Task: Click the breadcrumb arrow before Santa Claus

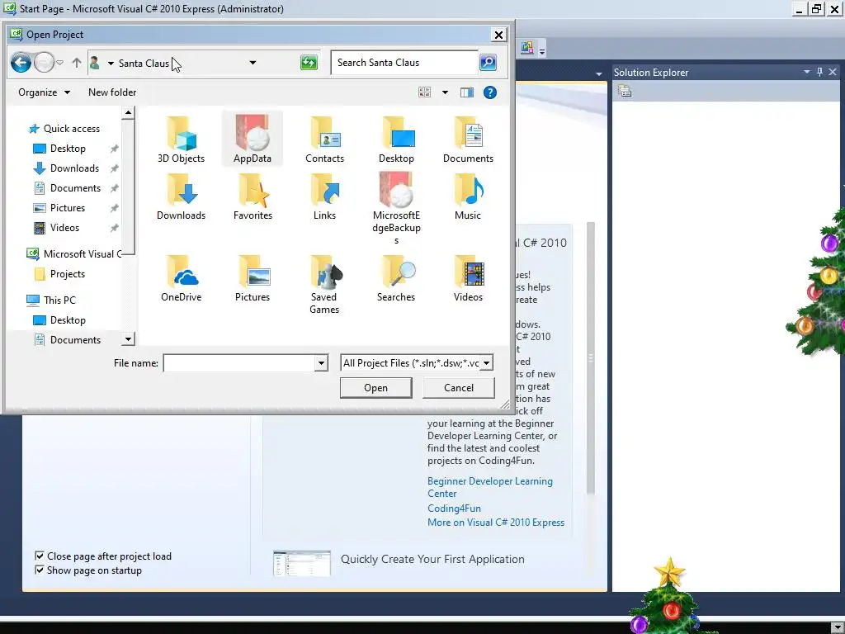Action: tap(111, 63)
